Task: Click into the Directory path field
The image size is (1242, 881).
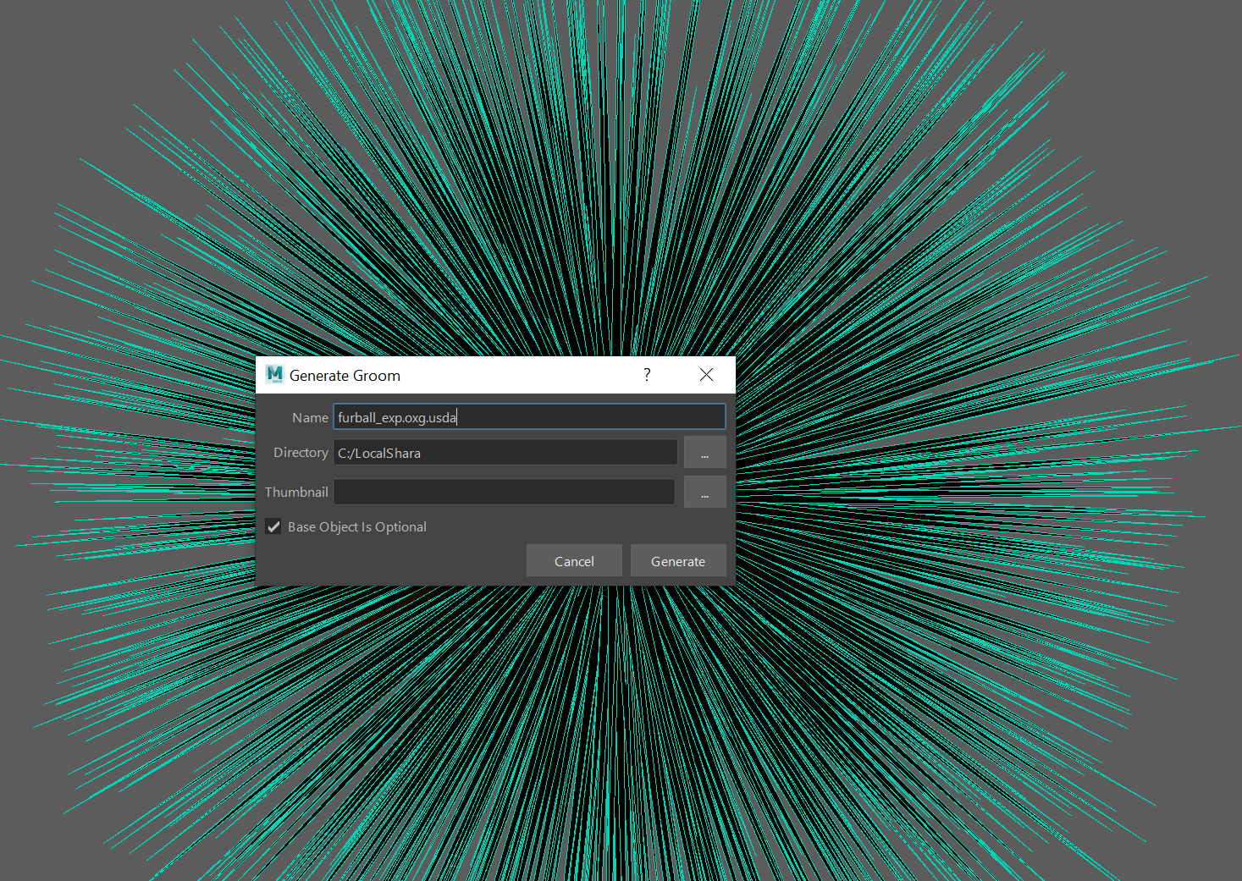Action: 505,453
